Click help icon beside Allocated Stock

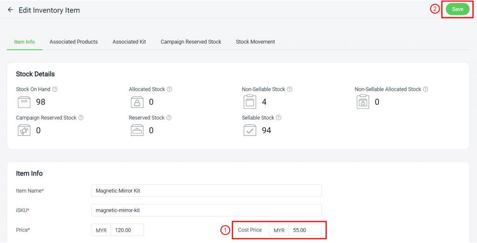[170, 89]
